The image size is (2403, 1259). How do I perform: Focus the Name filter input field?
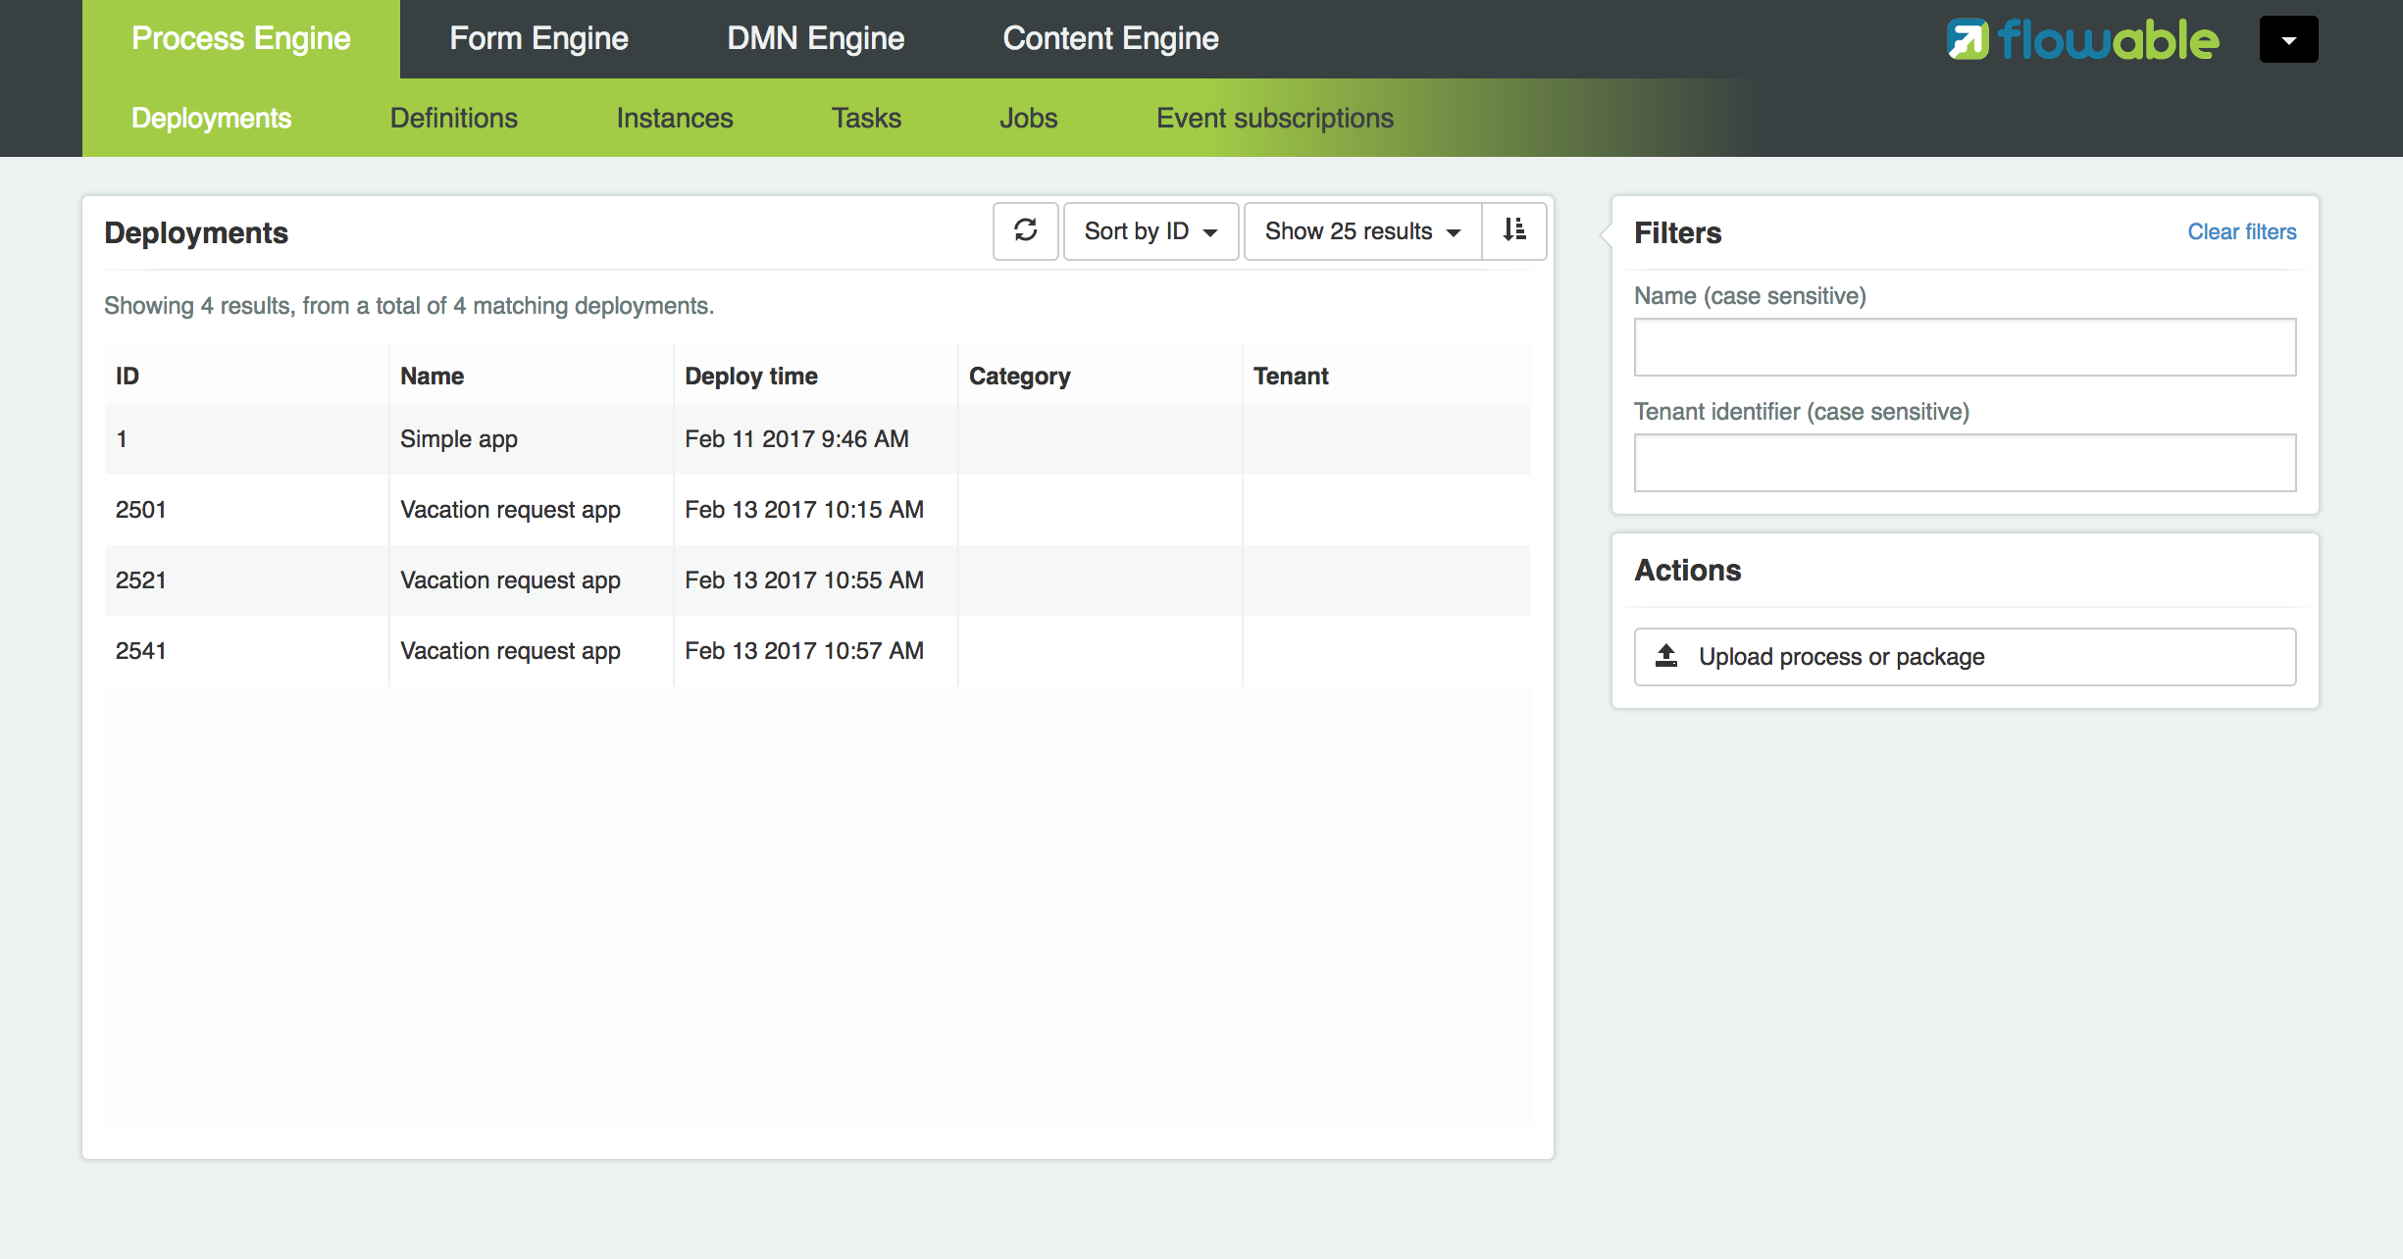[1965, 347]
